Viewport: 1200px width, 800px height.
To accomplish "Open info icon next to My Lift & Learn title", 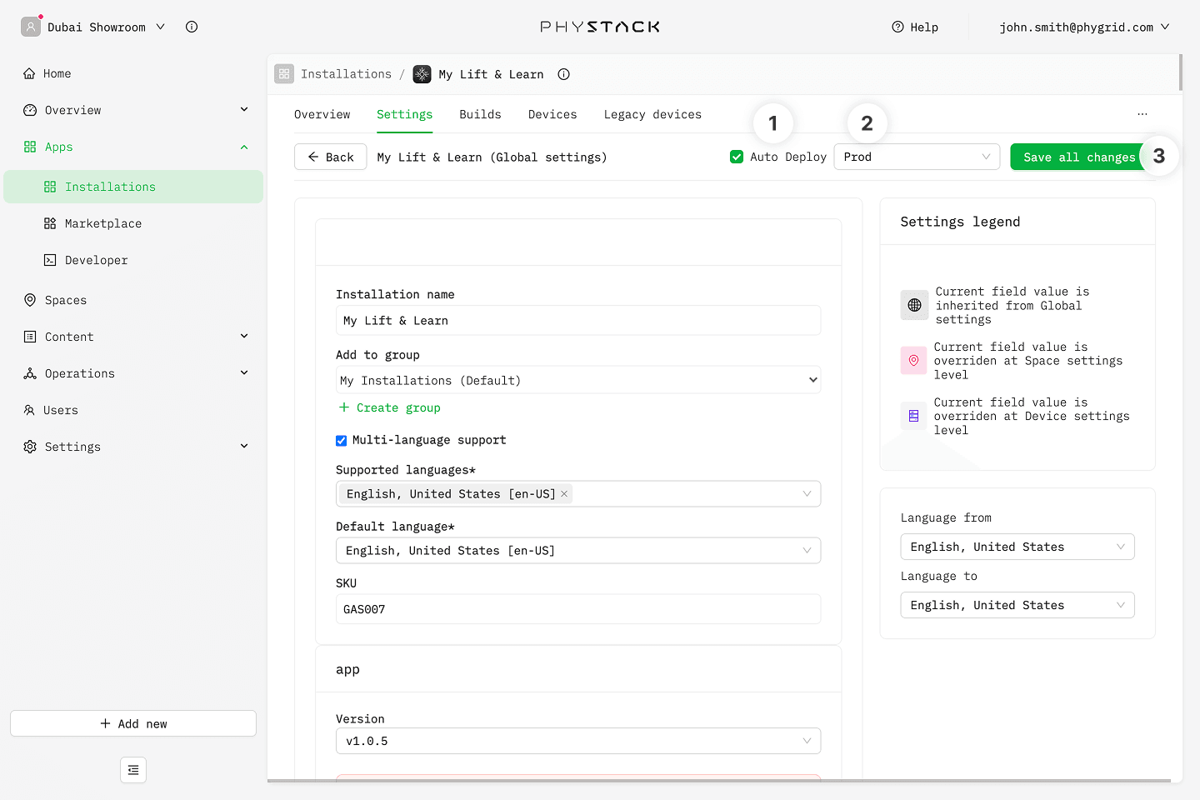I will tap(563, 74).
